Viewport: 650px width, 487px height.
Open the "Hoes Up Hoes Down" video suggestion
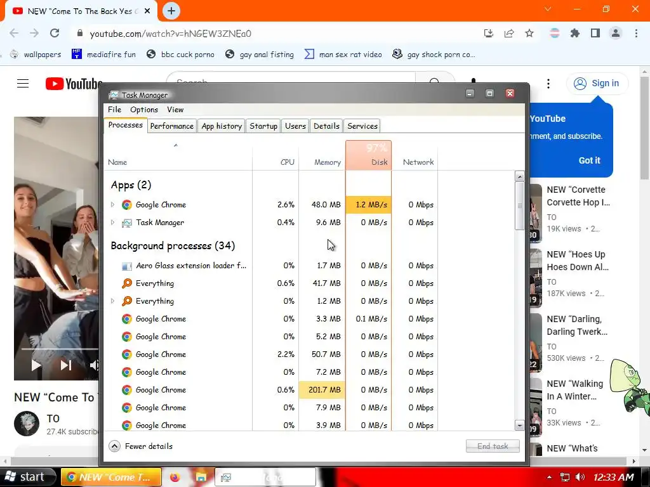[x=578, y=261]
